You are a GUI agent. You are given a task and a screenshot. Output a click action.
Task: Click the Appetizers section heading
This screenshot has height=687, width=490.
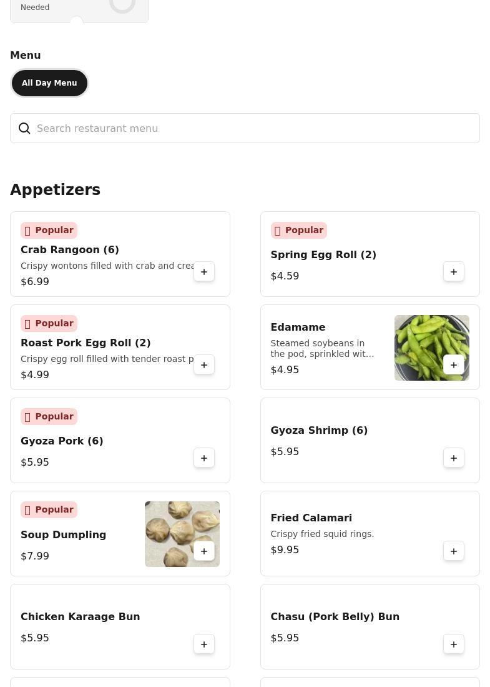tap(55, 189)
